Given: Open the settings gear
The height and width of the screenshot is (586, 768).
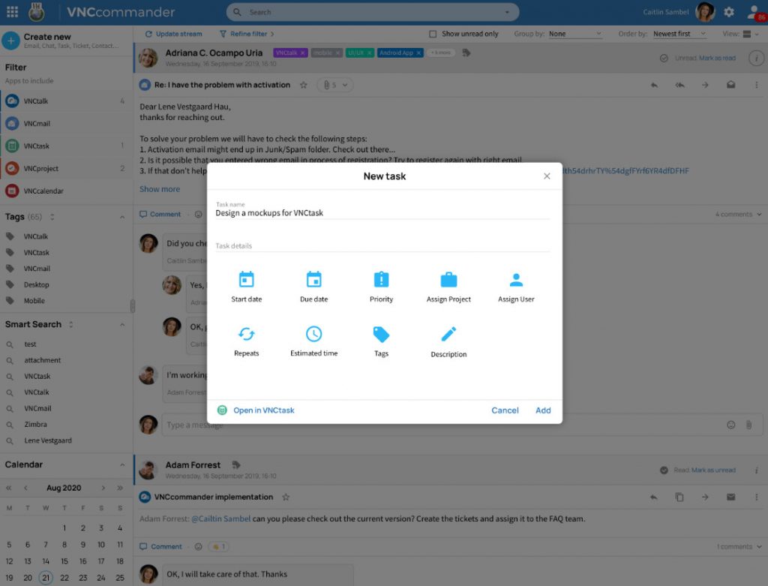Looking at the screenshot, I should click(729, 12).
